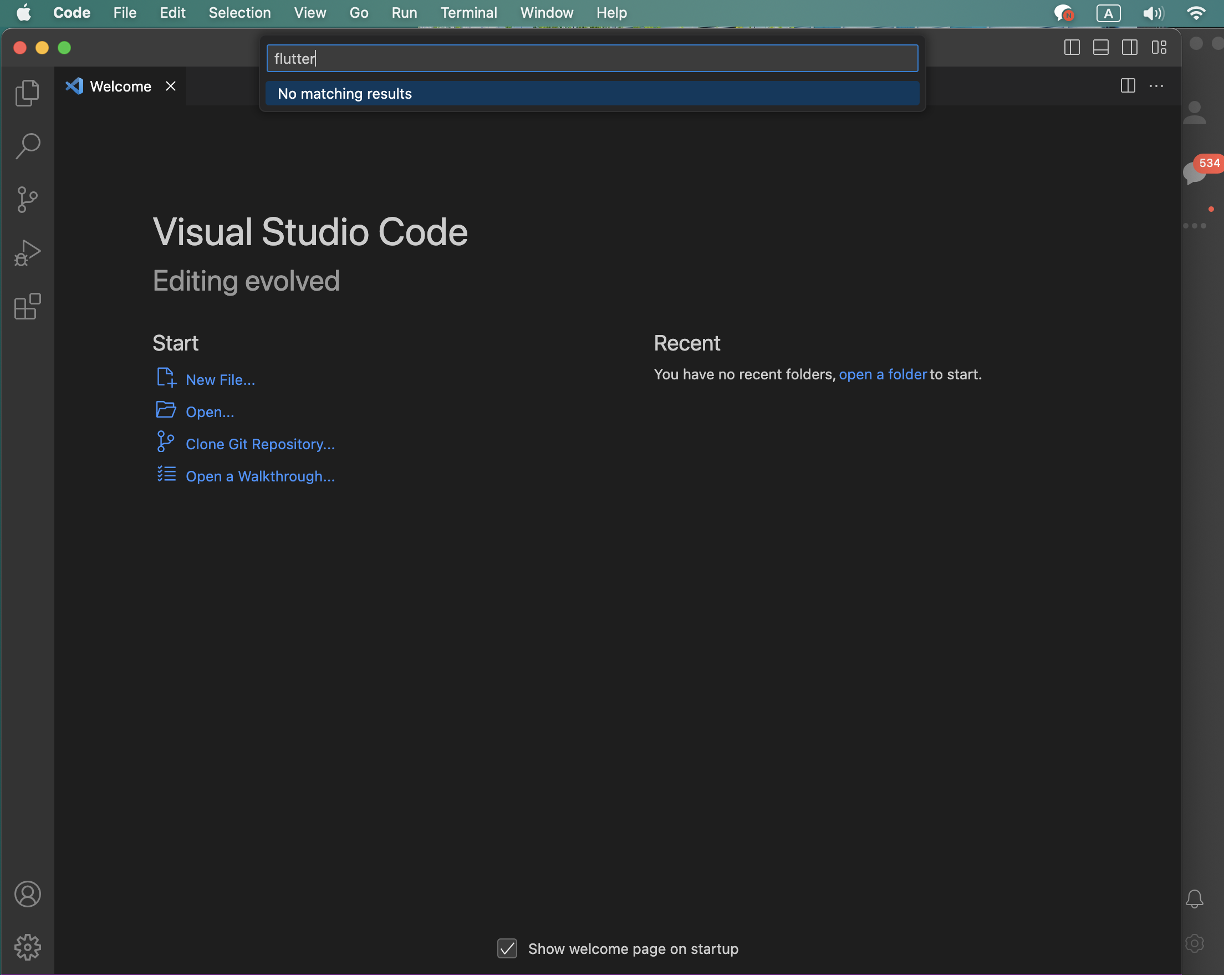Image resolution: width=1224 pixels, height=975 pixels.
Task: Click the New File icon under Start
Action: pyautogui.click(x=166, y=377)
